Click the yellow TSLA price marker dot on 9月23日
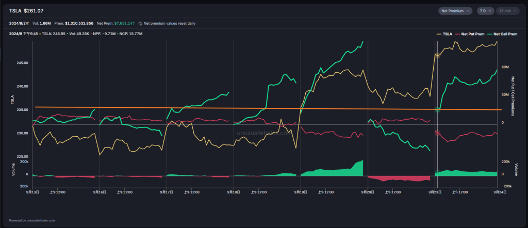This screenshot has width=528, height=228. [x=437, y=55]
